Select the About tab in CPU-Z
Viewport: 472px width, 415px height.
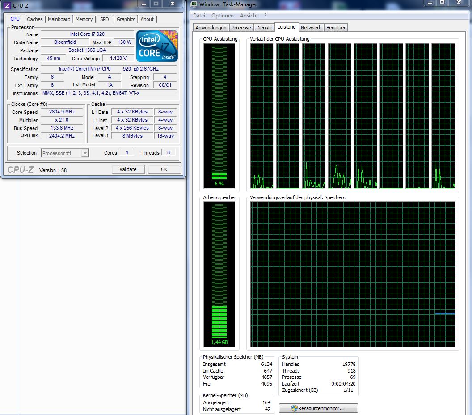coord(147,19)
